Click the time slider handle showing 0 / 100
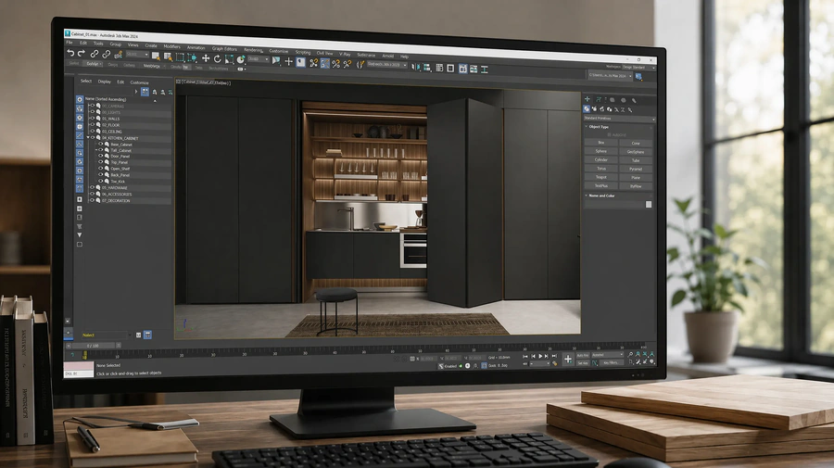The width and height of the screenshot is (834, 468). [93, 346]
